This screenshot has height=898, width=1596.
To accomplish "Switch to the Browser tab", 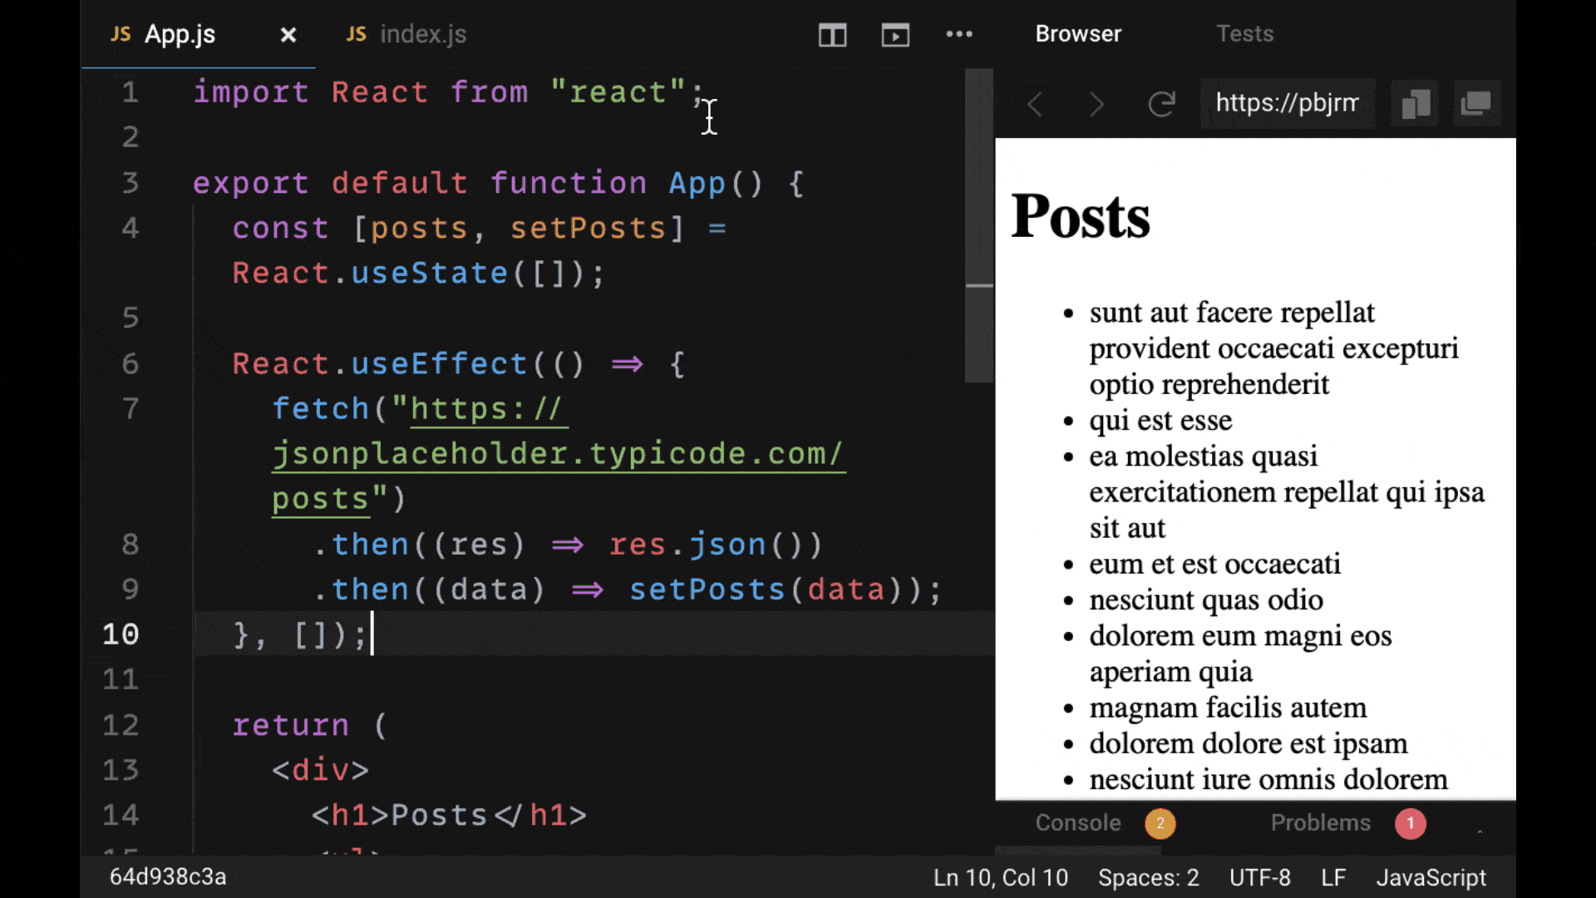I will coord(1079,33).
